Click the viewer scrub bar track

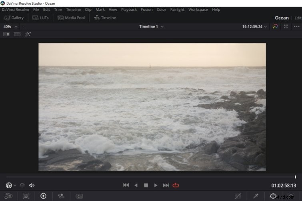pyautogui.click(x=151, y=177)
